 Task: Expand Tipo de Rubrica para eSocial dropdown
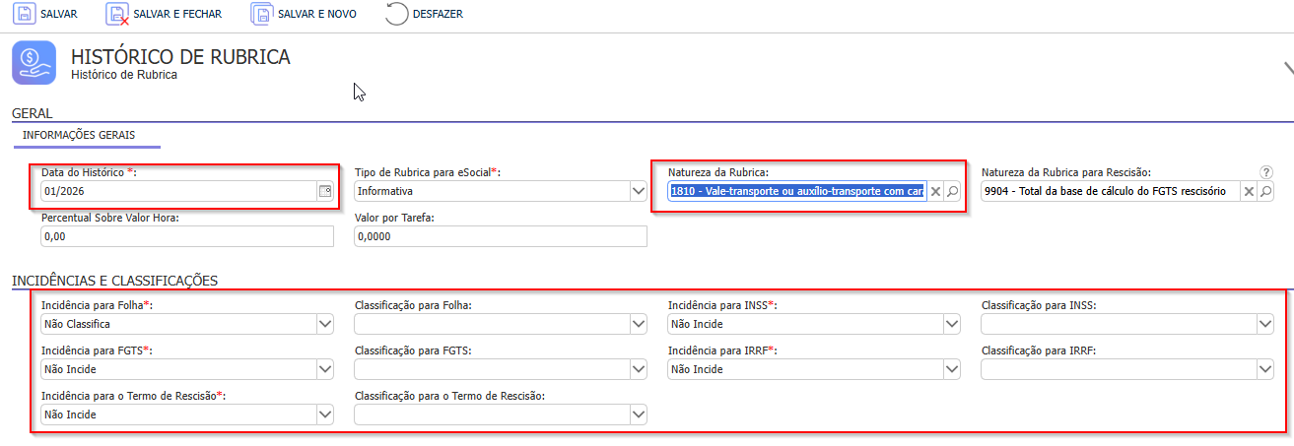[x=638, y=191]
